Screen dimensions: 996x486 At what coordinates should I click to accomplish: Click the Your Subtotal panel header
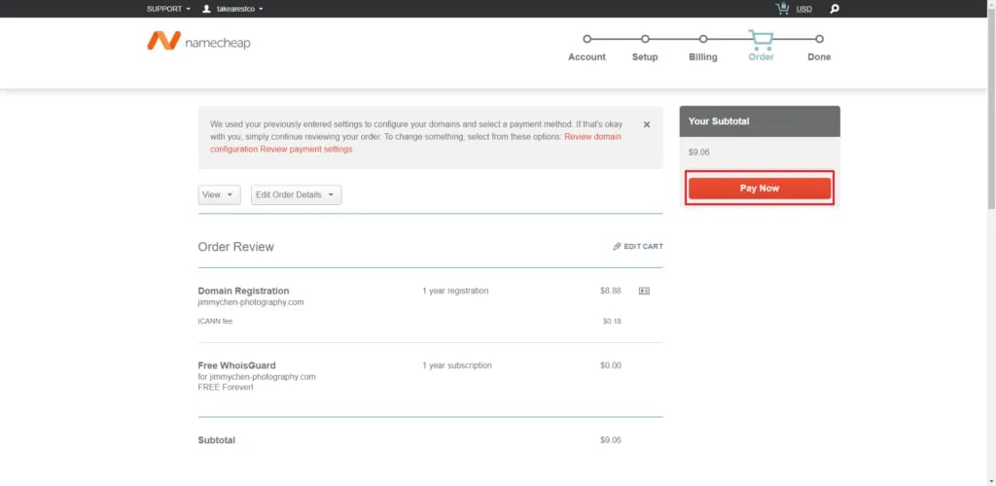(x=760, y=121)
